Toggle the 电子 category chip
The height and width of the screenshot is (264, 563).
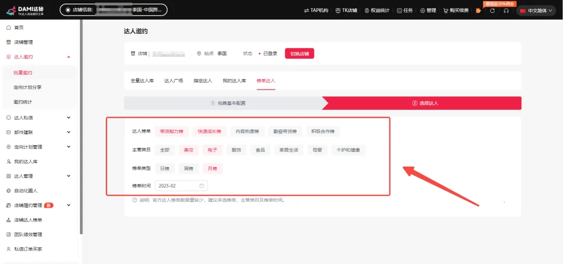coord(213,150)
